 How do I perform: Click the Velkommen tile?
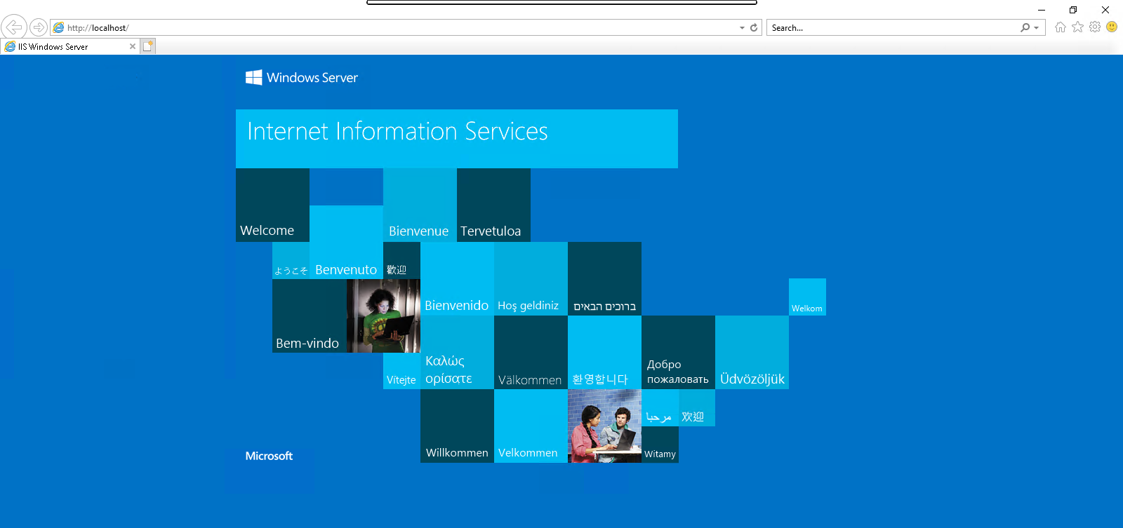click(x=531, y=426)
